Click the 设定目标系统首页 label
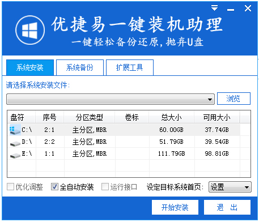Viewport: 259px width, 222px height. 175,187
